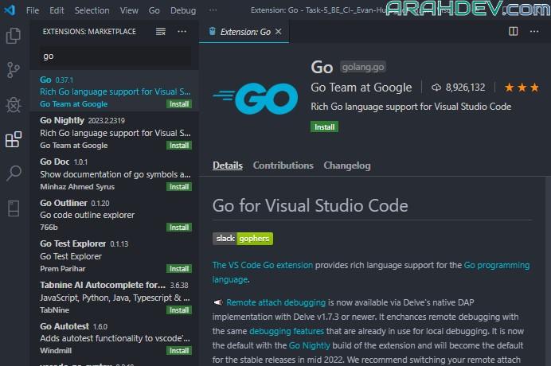Switch to the Contributions tab

pos(283,165)
